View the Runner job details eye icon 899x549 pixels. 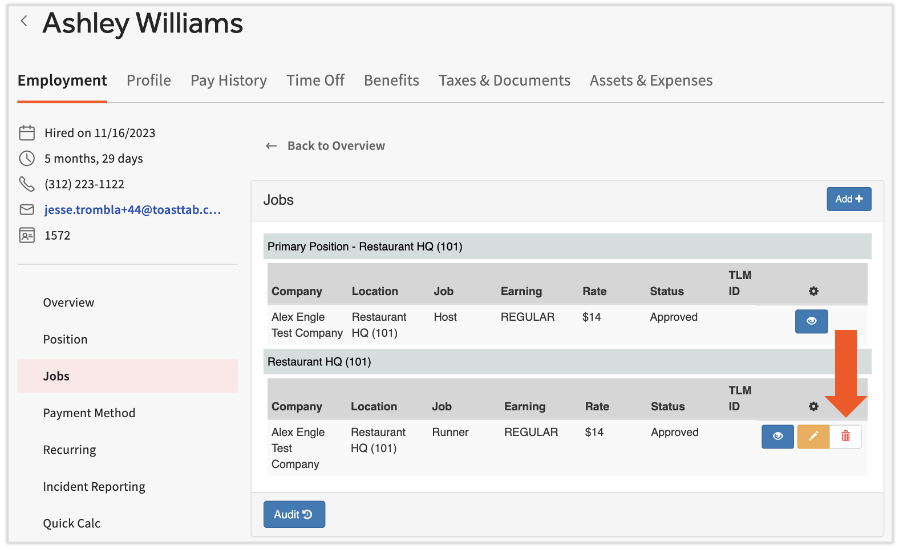coord(777,437)
